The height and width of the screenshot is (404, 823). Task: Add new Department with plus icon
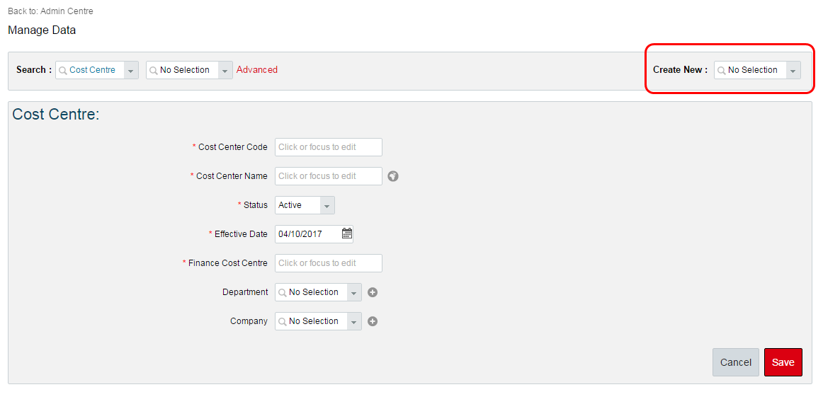[373, 292]
